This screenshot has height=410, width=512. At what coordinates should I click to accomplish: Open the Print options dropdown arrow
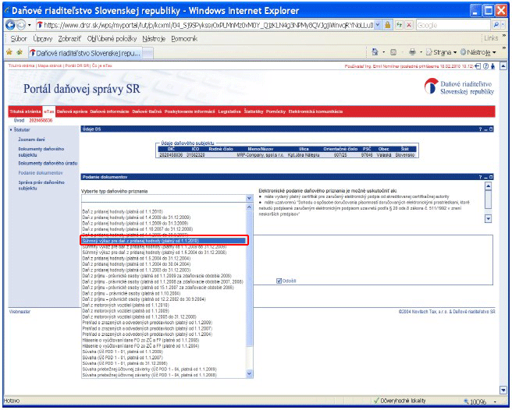(421, 52)
